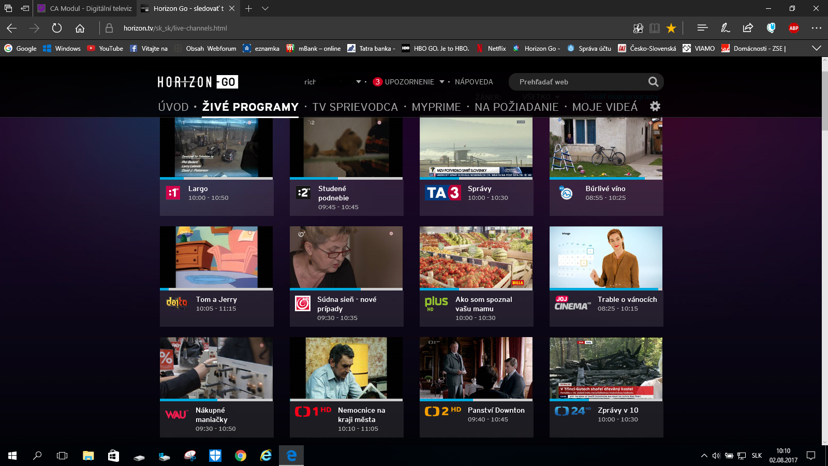This screenshot has width=828, height=466.
Task: Click the WAU channel logo
Action: point(176,414)
